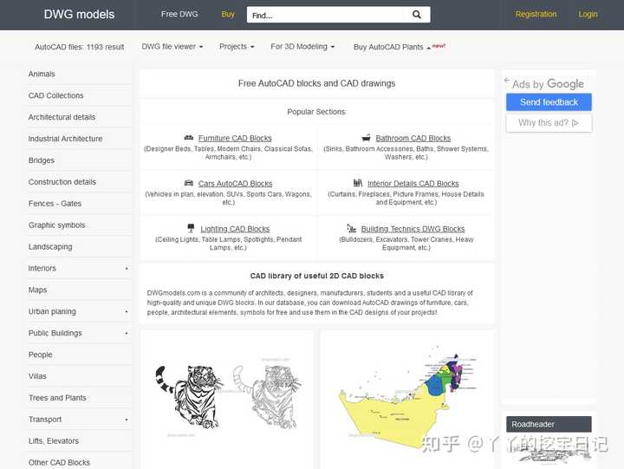Click the sofa icon beside Furniture CAD Blocks
624x469 pixels.
pos(189,138)
